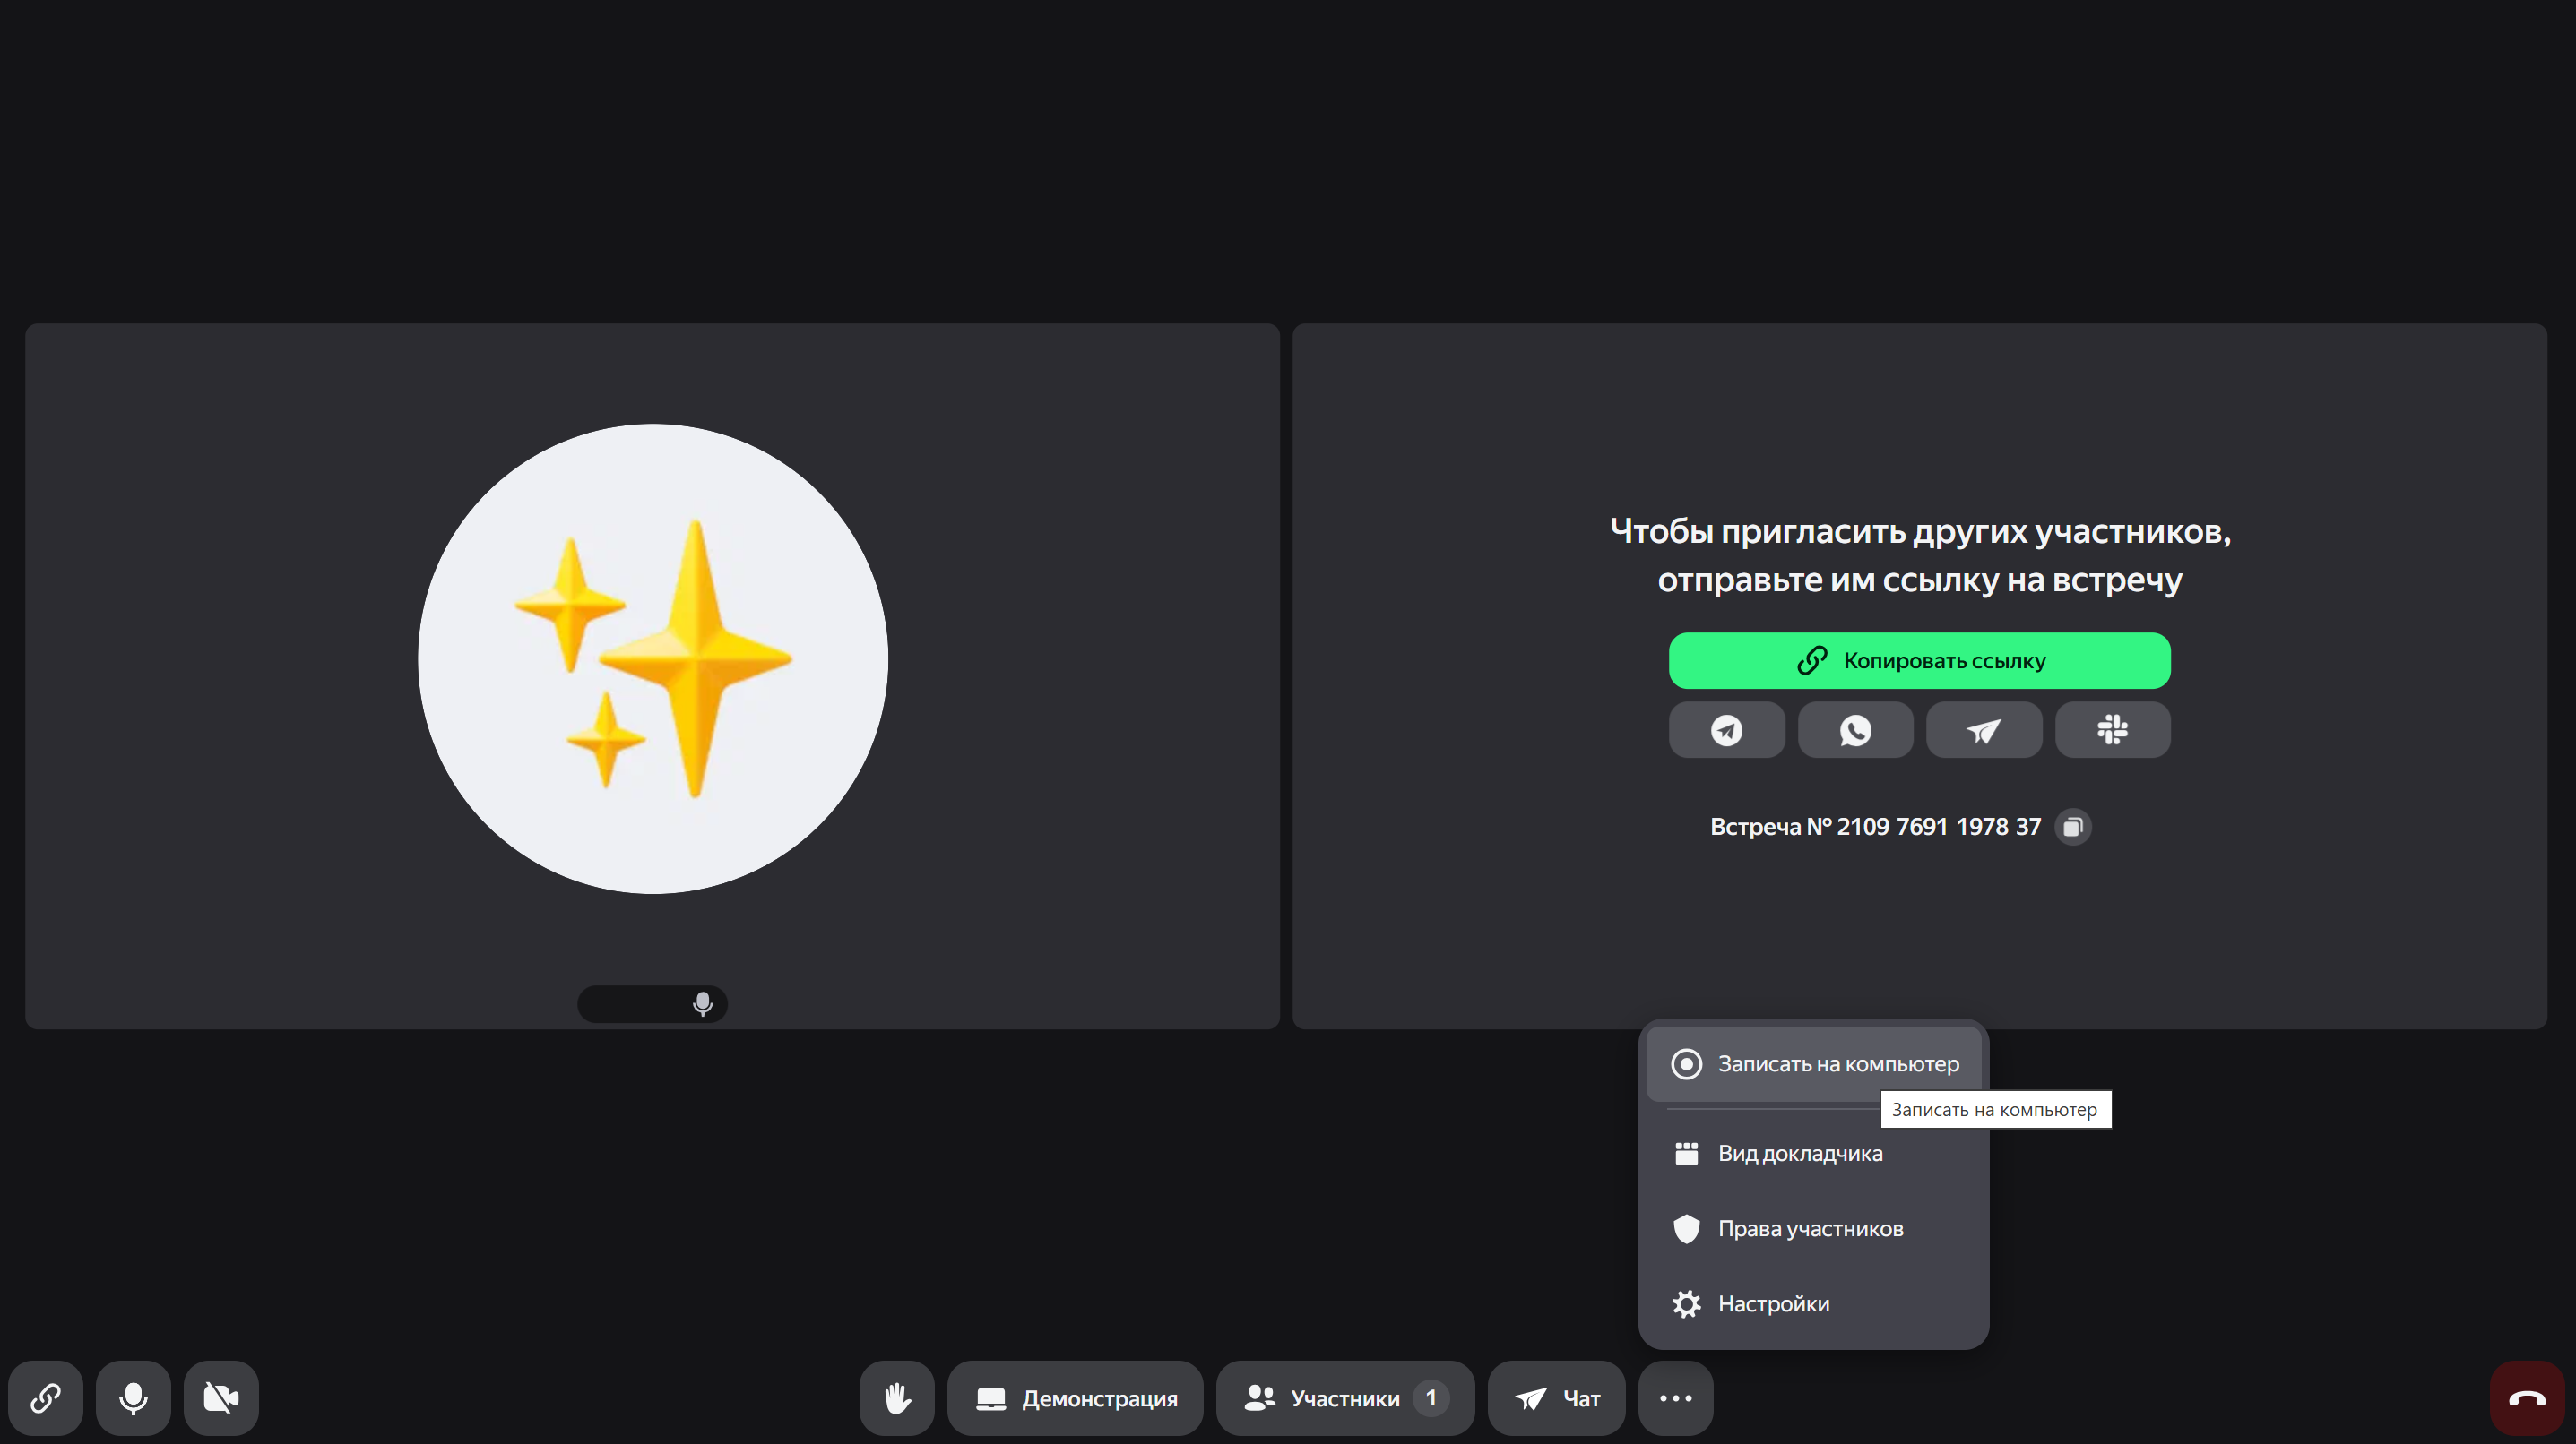The image size is (2576, 1444).
Task: Open Настройки from the popup menu
Action: (1773, 1303)
